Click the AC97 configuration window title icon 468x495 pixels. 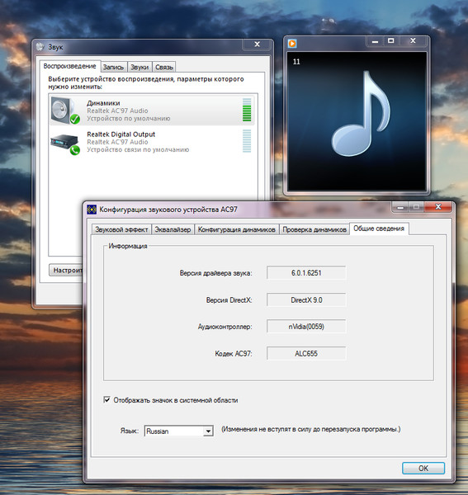click(x=92, y=210)
